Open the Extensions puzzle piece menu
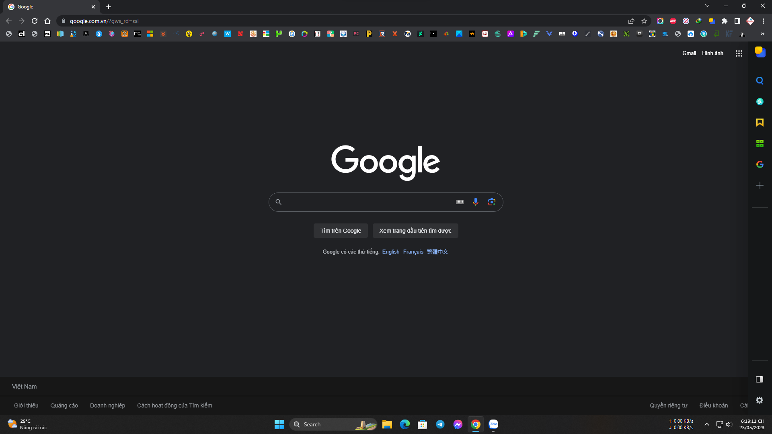This screenshot has height=434, width=772. [x=725, y=21]
